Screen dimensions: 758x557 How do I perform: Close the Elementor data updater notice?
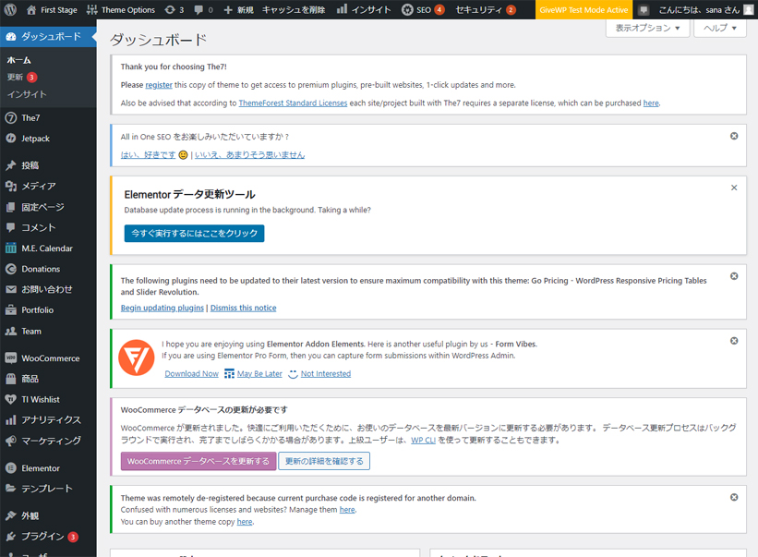[x=734, y=188]
